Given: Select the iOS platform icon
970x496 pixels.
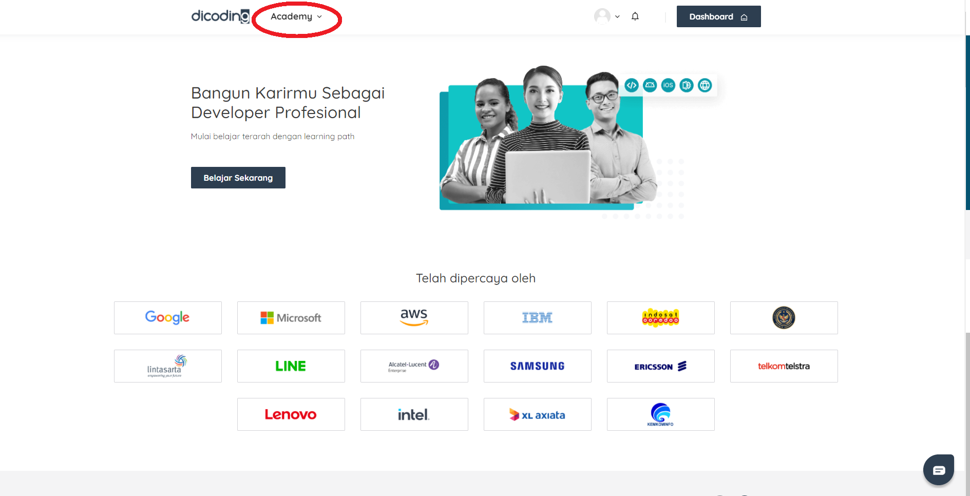Looking at the screenshot, I should pyautogui.click(x=668, y=85).
